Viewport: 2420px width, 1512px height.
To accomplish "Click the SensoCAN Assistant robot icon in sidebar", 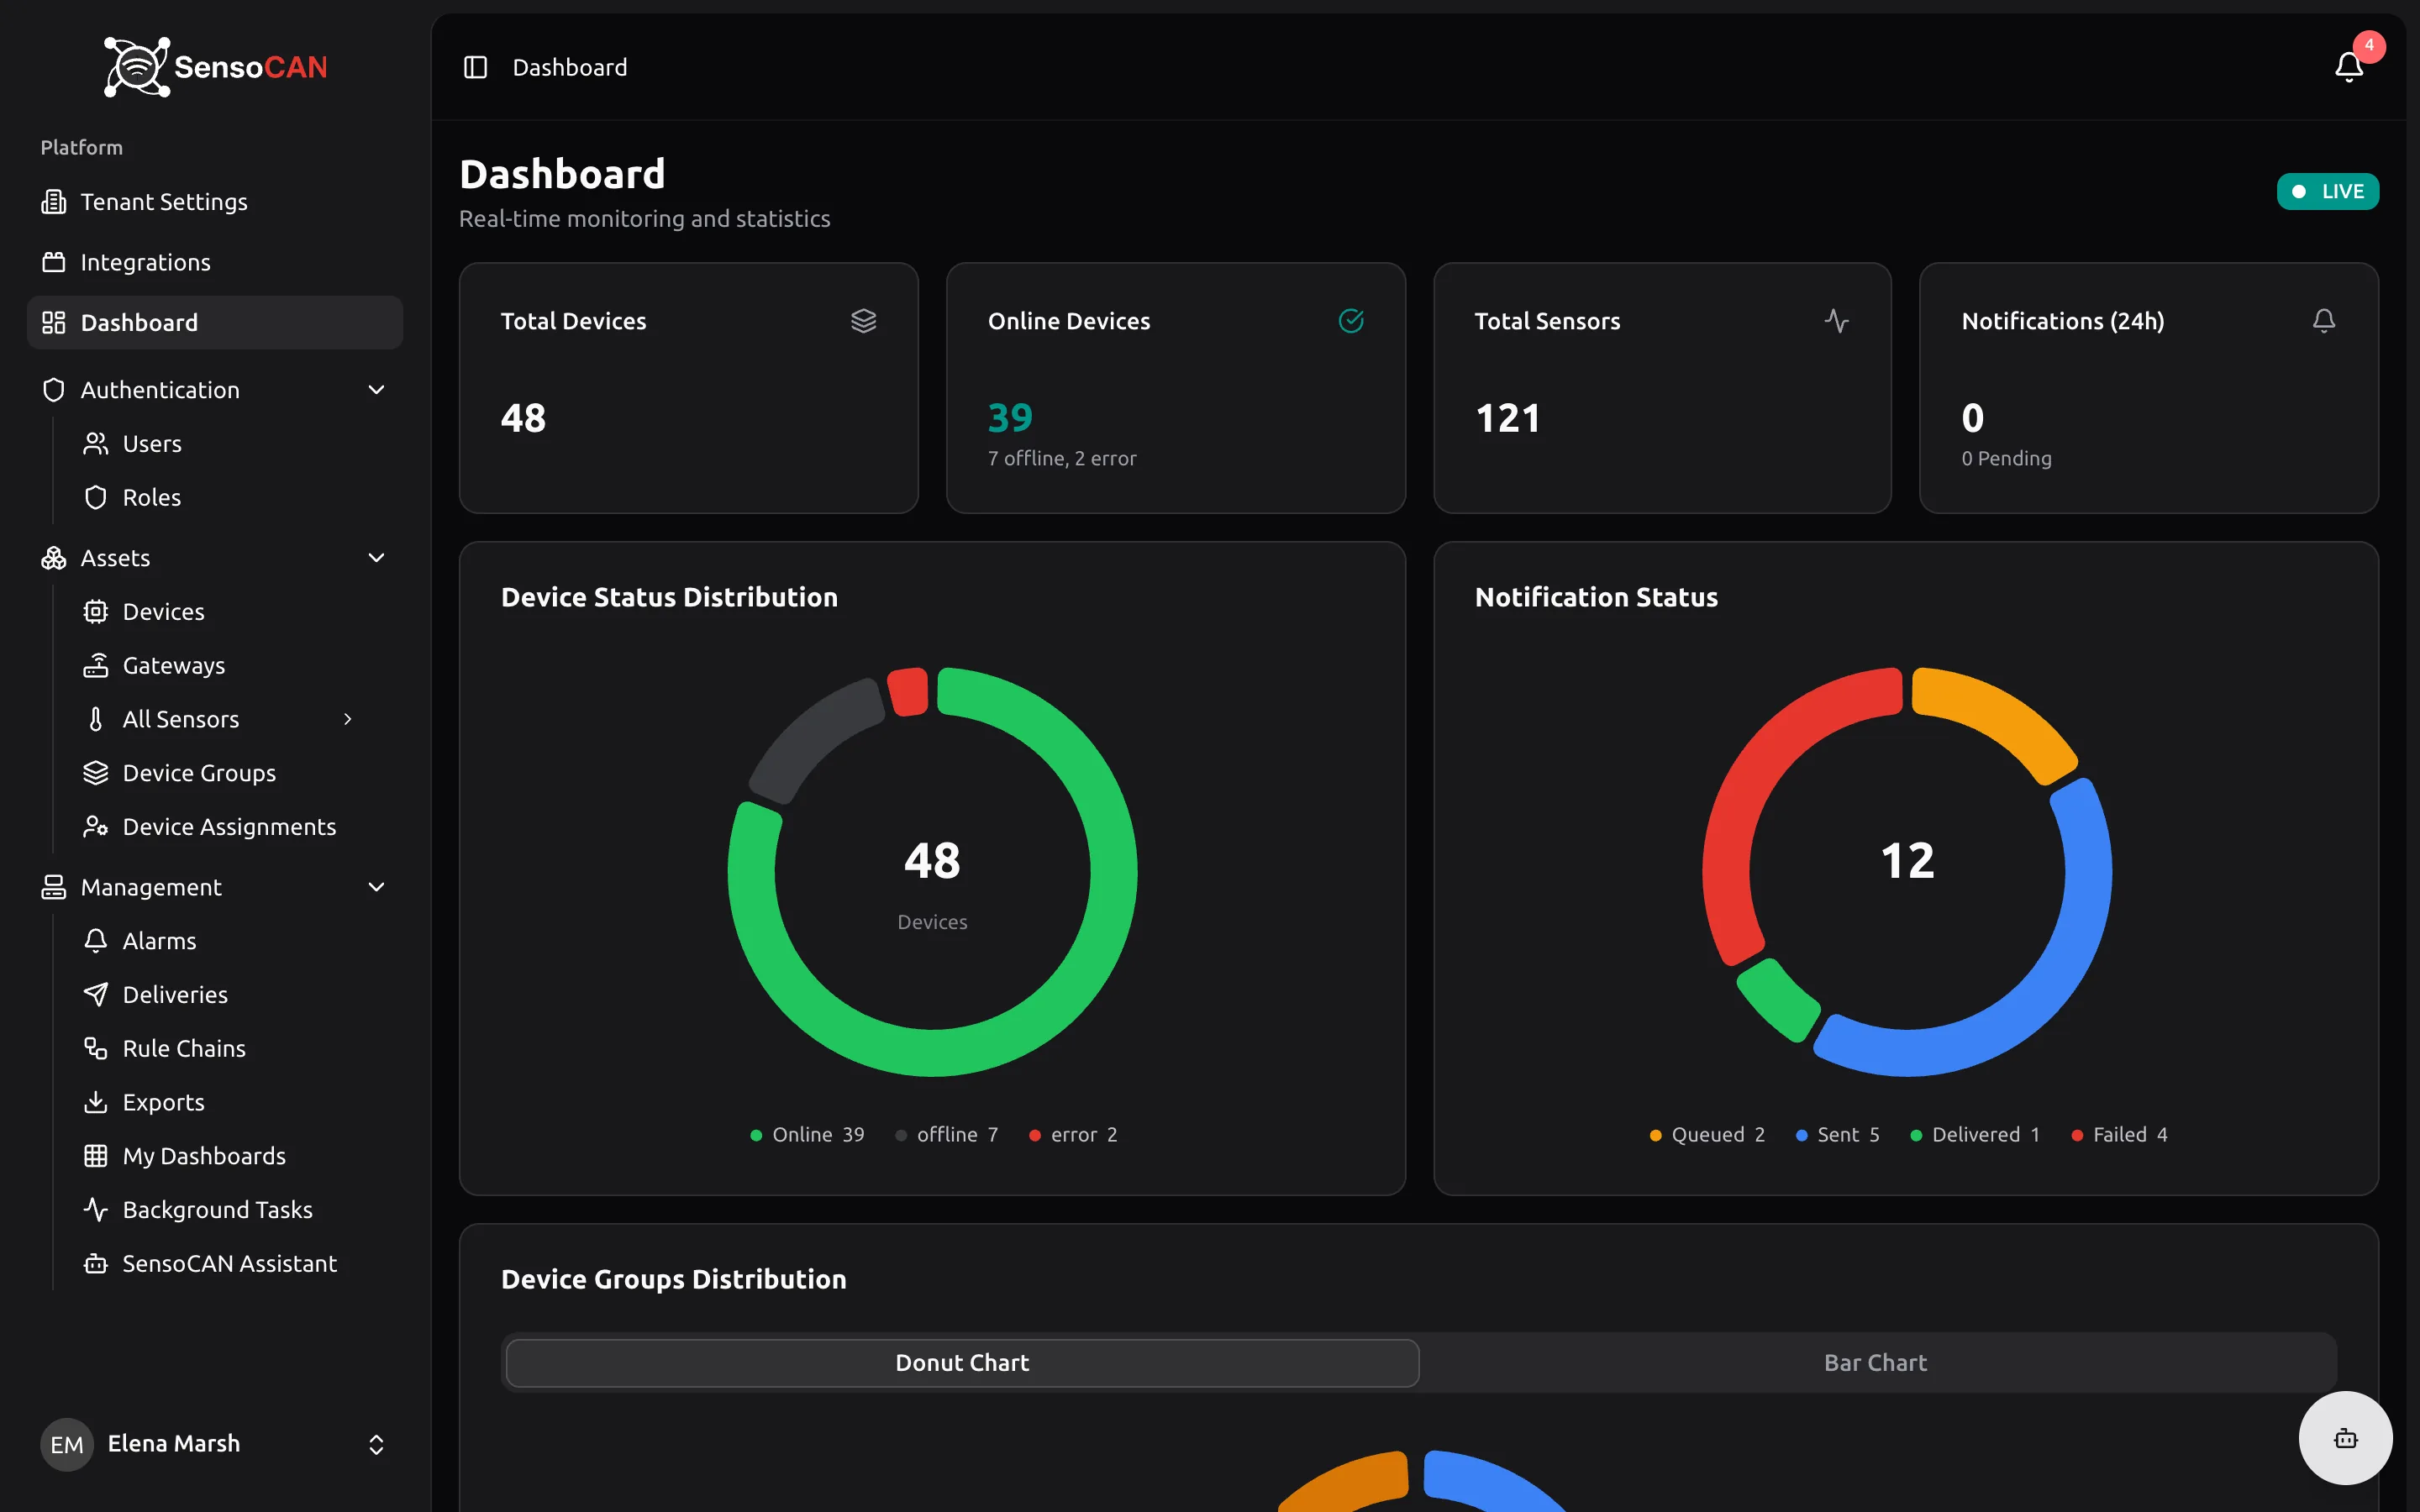I will [95, 1264].
